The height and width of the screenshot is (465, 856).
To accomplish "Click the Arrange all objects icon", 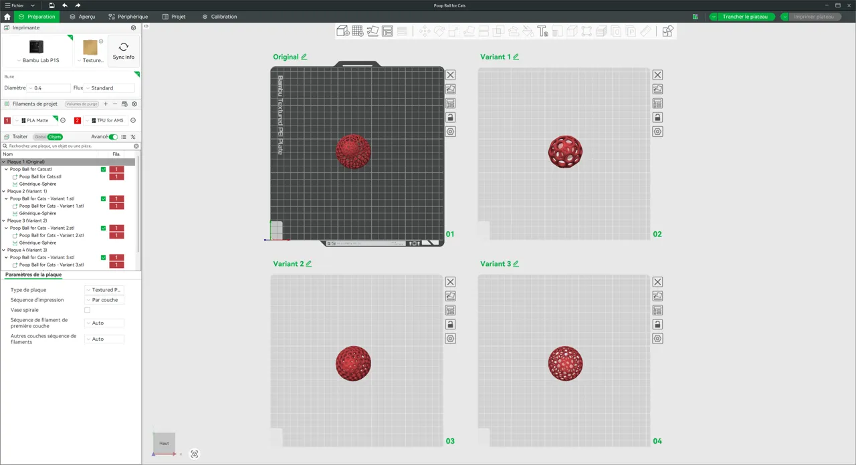I will (x=387, y=31).
